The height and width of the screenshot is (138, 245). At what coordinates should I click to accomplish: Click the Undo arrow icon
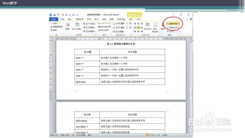[58, 15]
